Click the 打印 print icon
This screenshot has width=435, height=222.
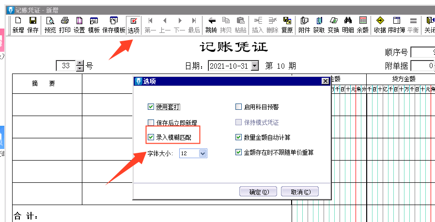click(64, 25)
